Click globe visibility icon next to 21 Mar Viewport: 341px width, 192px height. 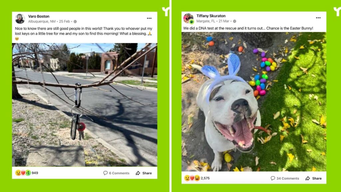point(234,21)
